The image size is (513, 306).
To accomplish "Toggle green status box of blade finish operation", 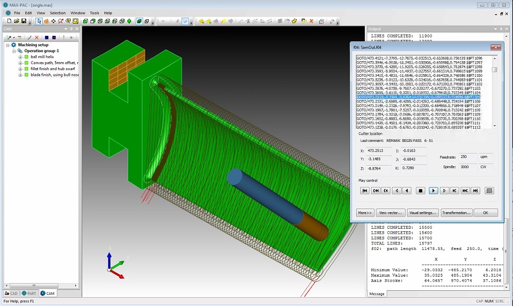I will pos(27,75).
